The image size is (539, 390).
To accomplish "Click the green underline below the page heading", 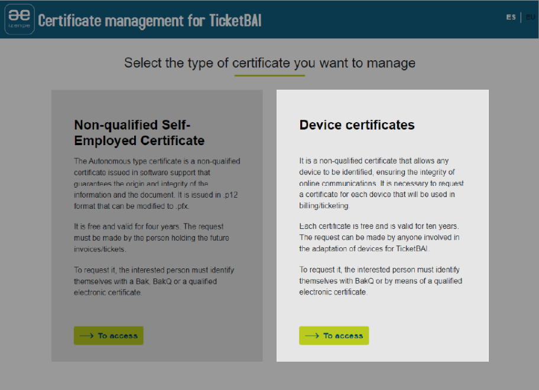I will point(269,76).
